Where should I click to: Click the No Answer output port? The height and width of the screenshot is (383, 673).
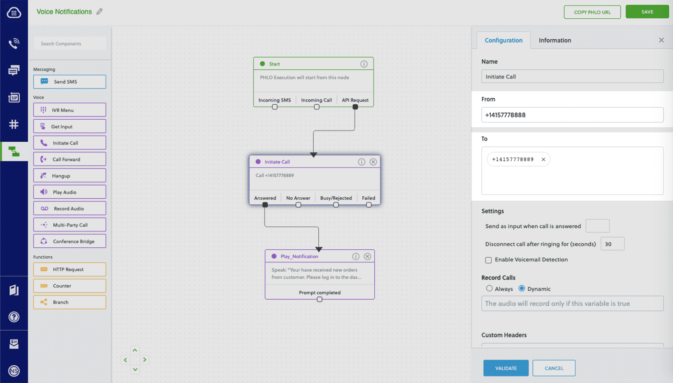(298, 205)
